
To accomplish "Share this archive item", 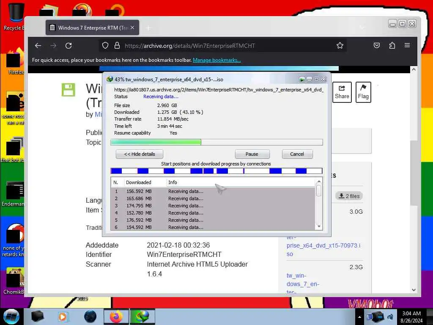I will (342, 92).
